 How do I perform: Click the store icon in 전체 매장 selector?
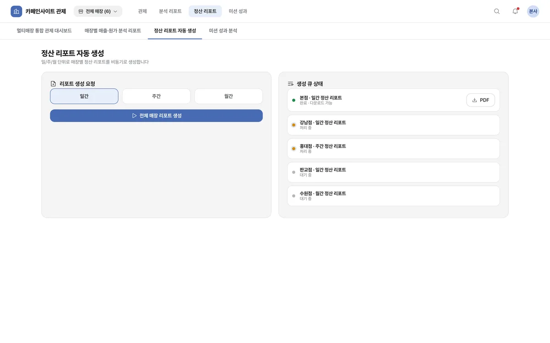(x=81, y=11)
